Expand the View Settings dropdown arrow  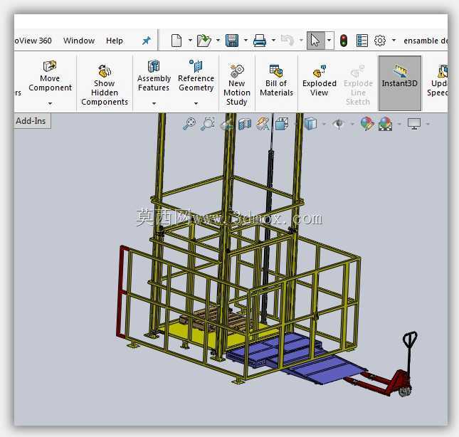point(428,124)
